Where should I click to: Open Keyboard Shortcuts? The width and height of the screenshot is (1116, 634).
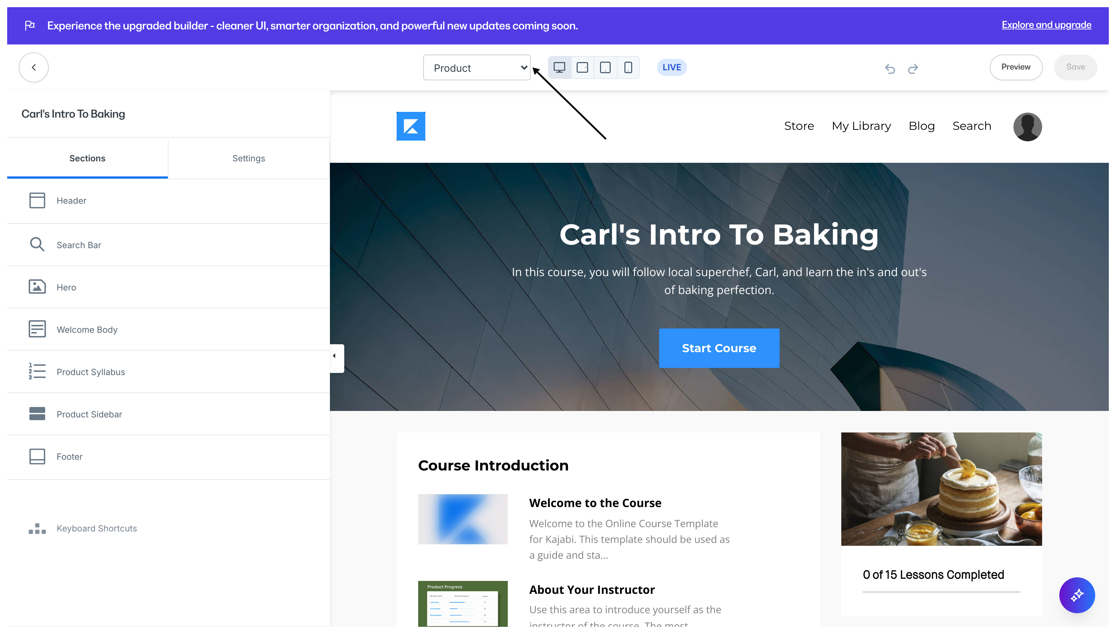(x=96, y=528)
